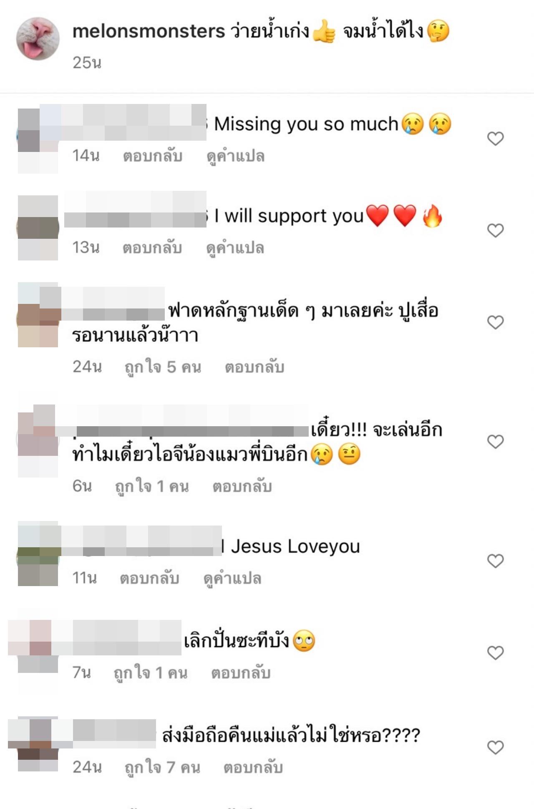The height and width of the screenshot is (809, 534).
Task: Open melonsmonsters profile picture
Action: point(38,39)
